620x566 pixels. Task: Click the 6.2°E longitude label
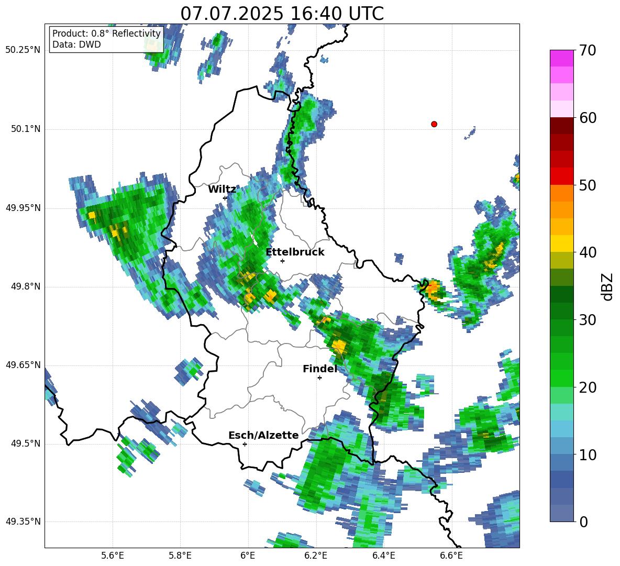point(316,556)
